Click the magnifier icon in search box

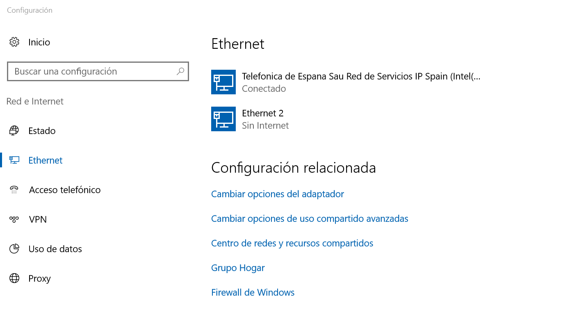(x=180, y=71)
